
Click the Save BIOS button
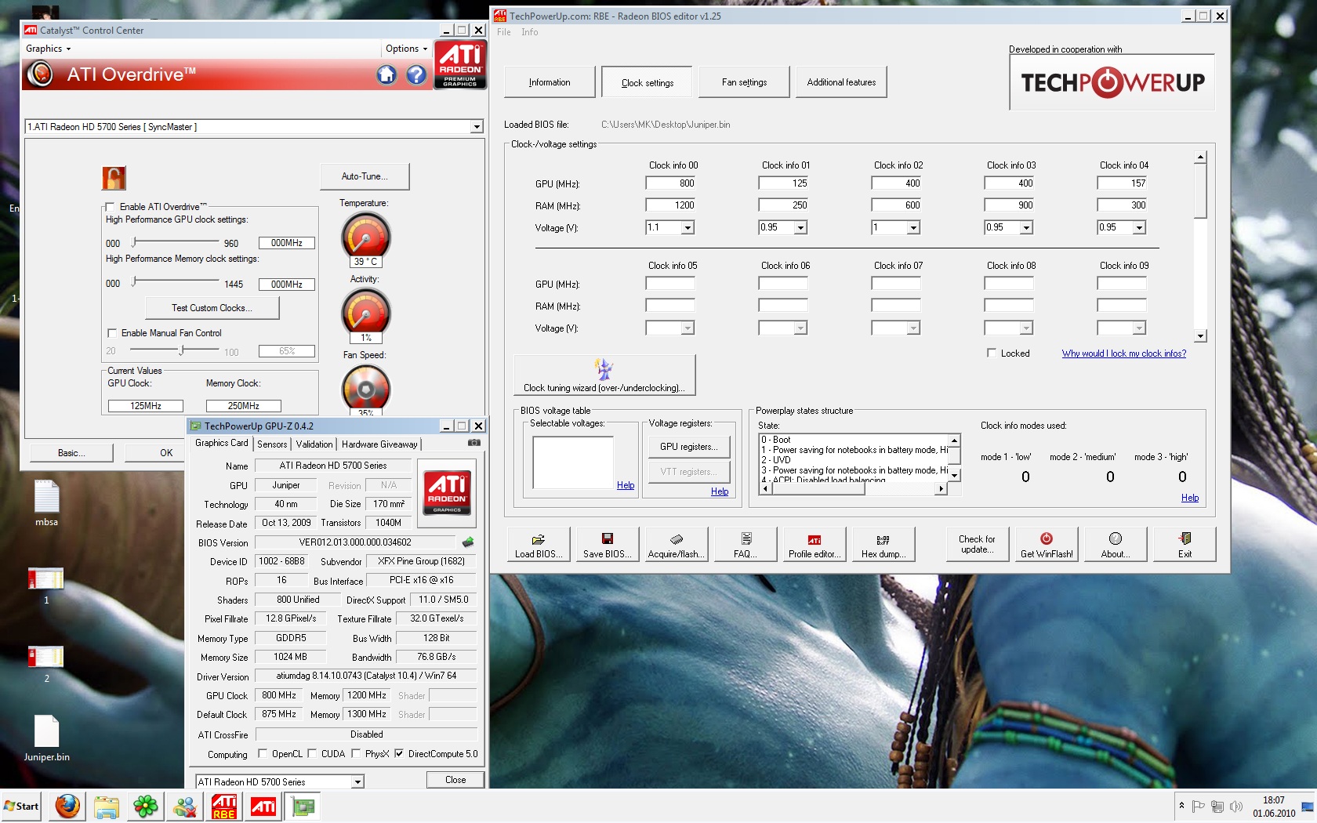point(607,544)
